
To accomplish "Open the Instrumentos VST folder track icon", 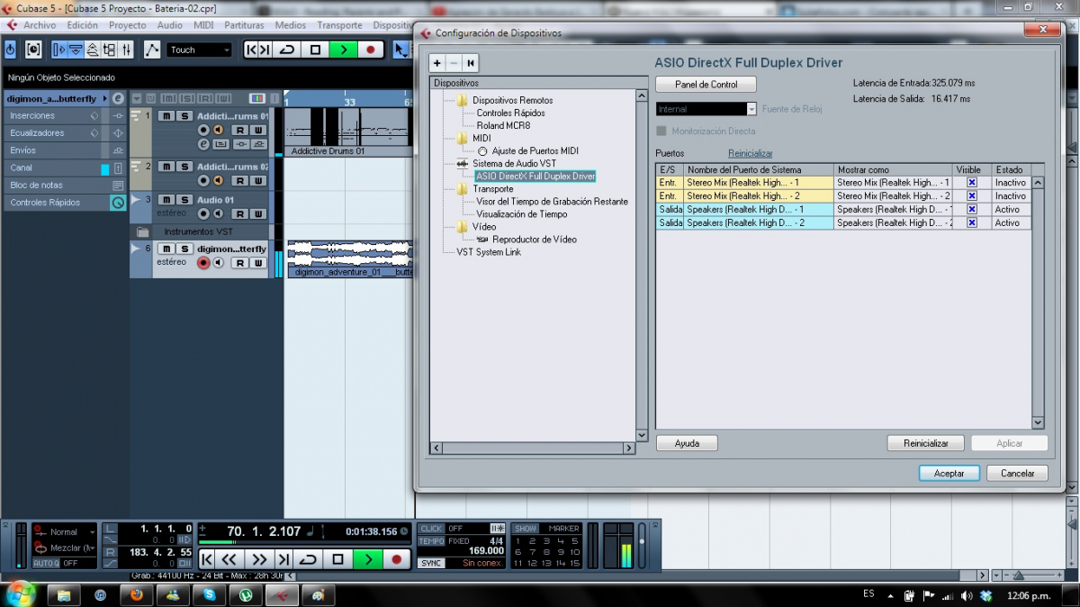I will [143, 231].
